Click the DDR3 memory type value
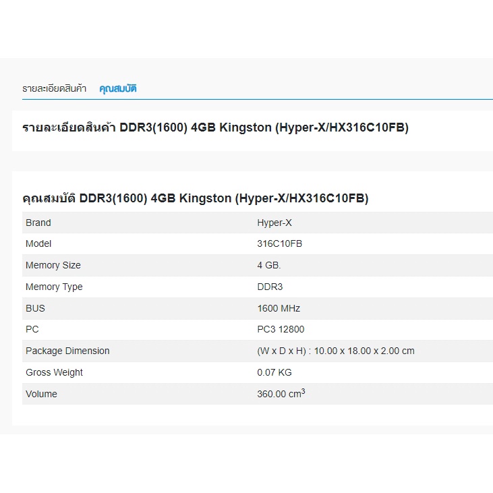 pos(270,287)
